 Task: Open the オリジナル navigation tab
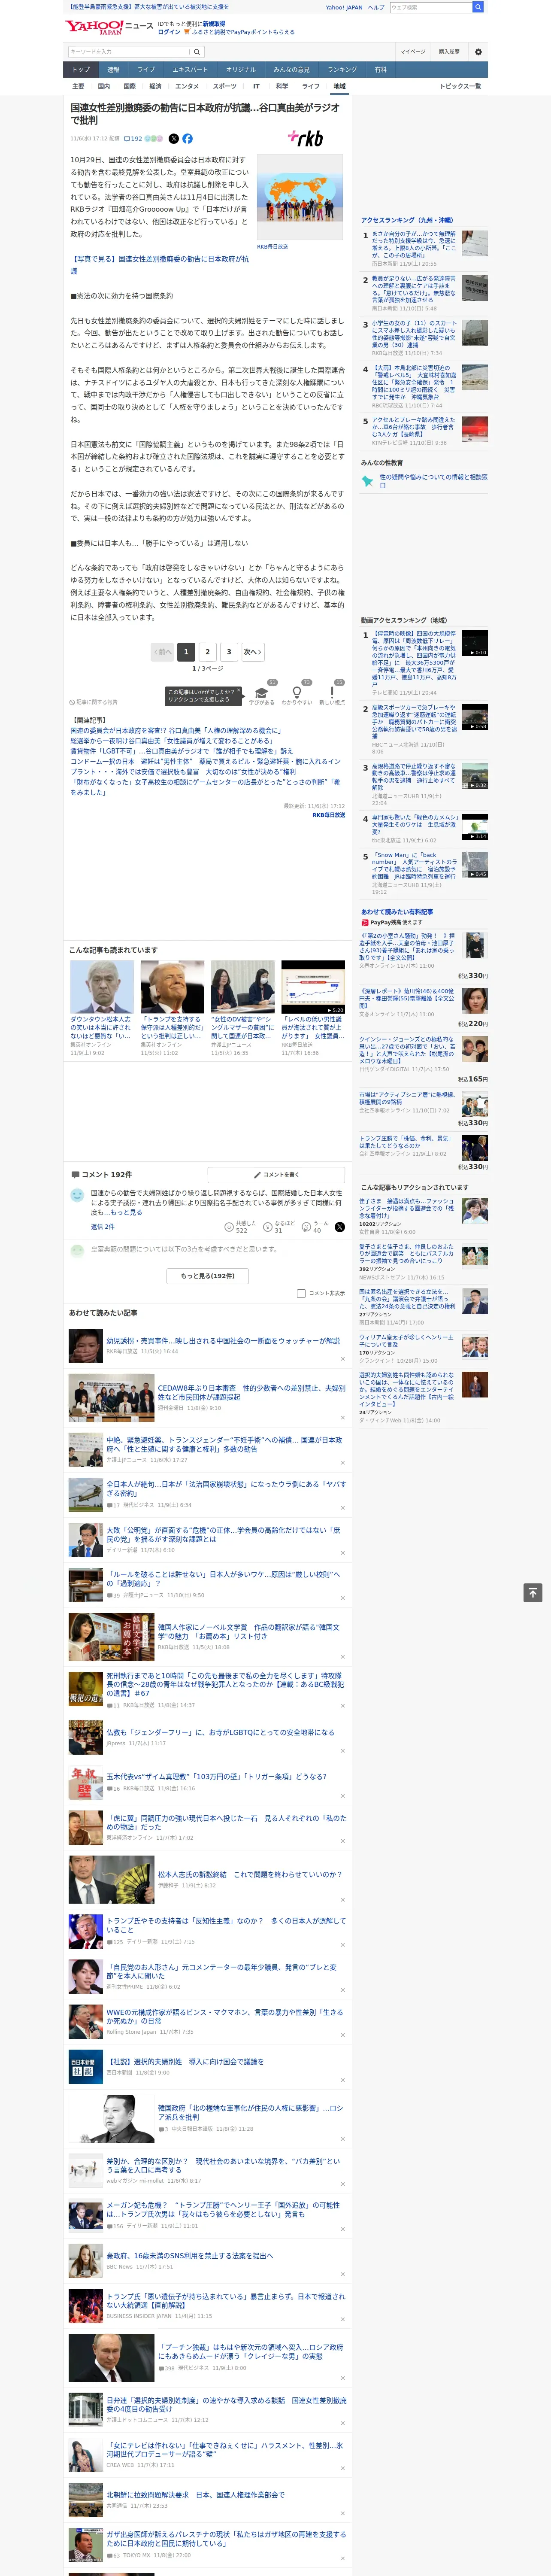[x=241, y=70]
